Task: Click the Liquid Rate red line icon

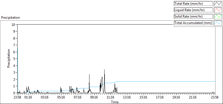Action: click(218, 10)
